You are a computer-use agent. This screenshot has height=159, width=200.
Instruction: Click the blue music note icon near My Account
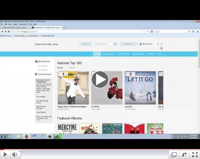[x=158, y=44]
